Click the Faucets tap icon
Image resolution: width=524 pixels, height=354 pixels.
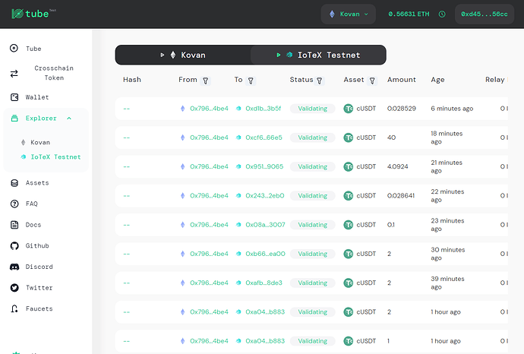[14, 308]
